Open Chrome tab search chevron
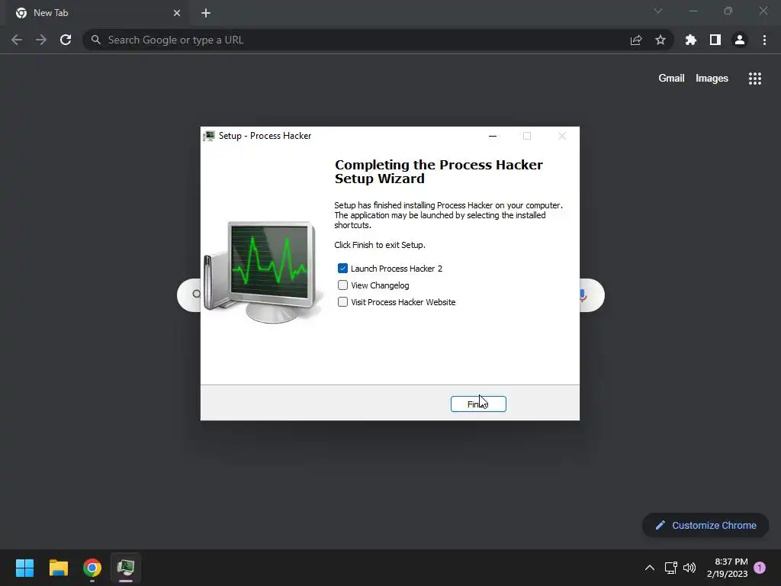Viewport: 781px width, 586px height. [x=658, y=11]
